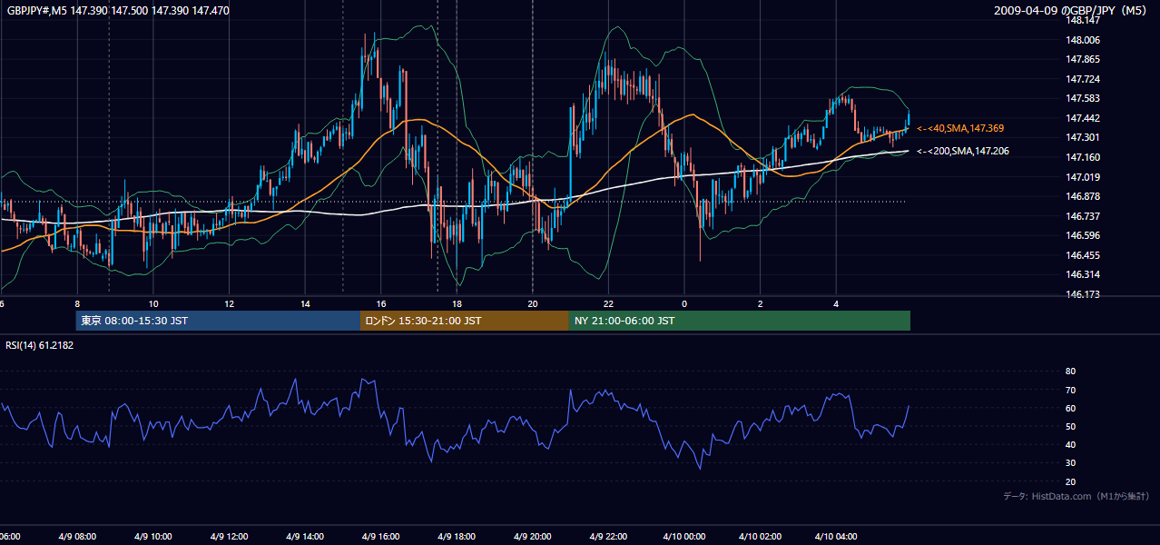Click price axis label 148.147
Viewport: 1160px width, 545px height.
[x=1083, y=20]
